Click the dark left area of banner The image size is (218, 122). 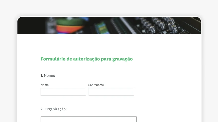(x=31, y=26)
